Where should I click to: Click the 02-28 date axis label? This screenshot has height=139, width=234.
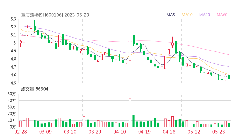[21, 132]
